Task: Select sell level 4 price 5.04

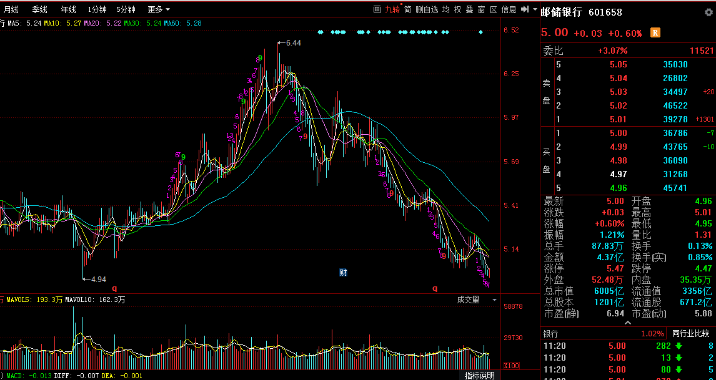Action: click(619, 78)
